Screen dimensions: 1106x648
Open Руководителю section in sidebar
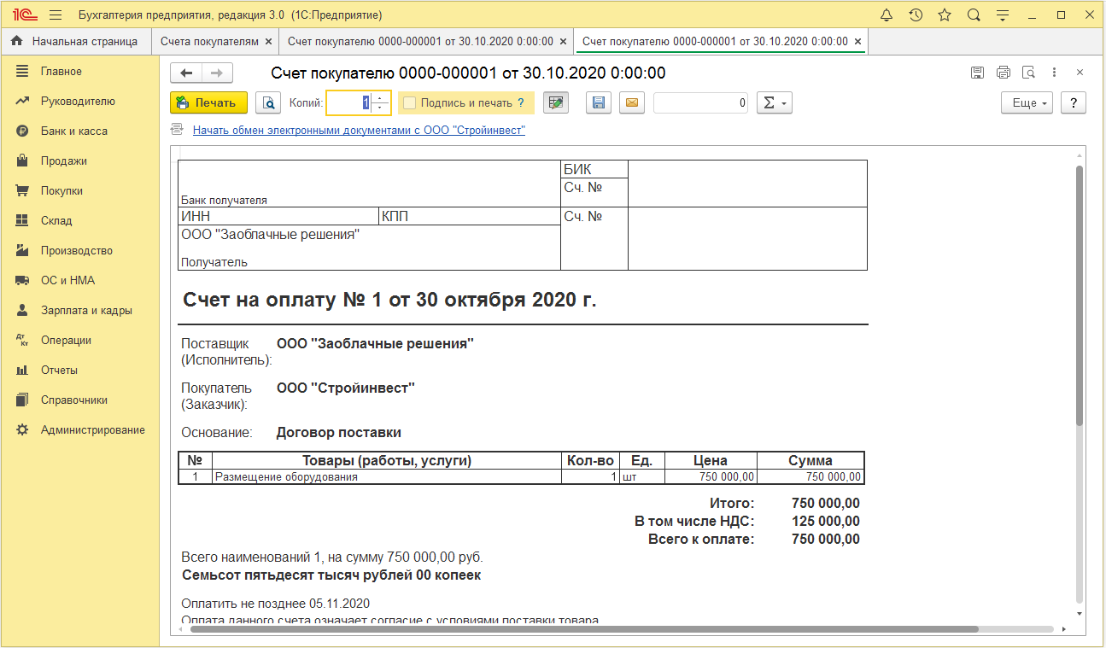point(79,102)
